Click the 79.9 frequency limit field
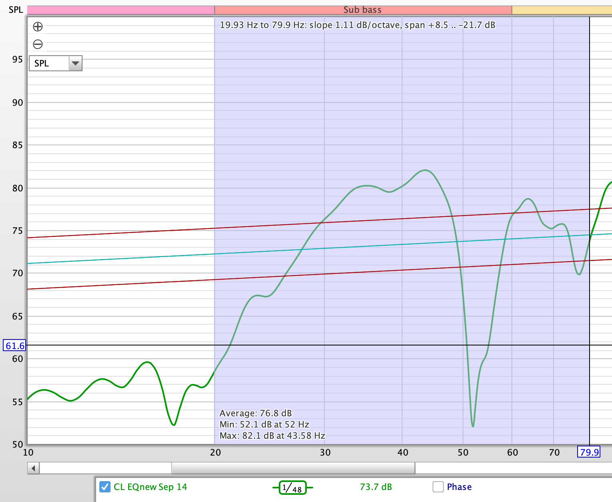This screenshot has width=612, height=502. click(589, 452)
